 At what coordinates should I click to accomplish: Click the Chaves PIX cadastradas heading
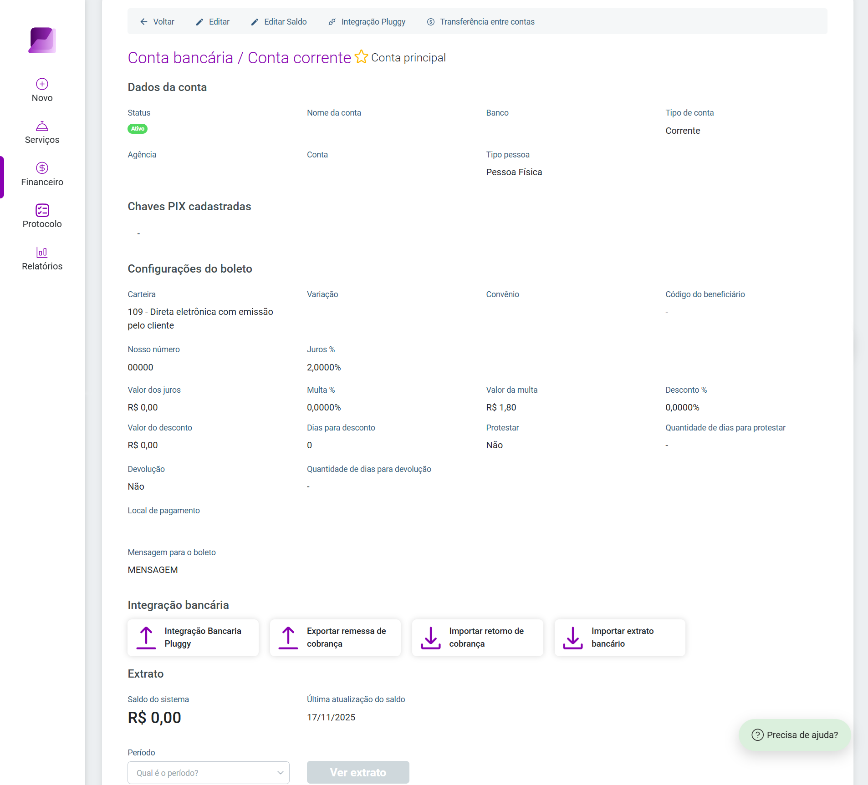(x=189, y=207)
